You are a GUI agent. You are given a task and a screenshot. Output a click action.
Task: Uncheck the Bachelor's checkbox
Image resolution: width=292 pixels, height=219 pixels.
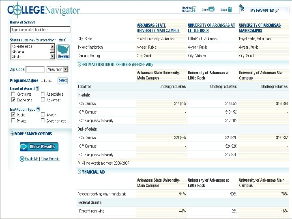(13, 100)
